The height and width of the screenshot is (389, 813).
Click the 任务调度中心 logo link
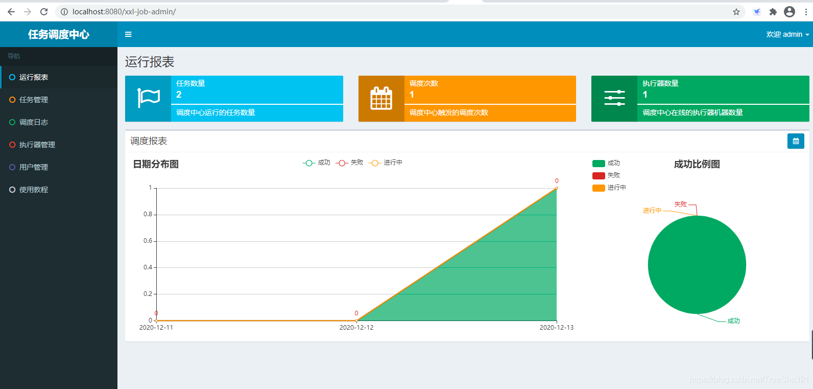59,34
